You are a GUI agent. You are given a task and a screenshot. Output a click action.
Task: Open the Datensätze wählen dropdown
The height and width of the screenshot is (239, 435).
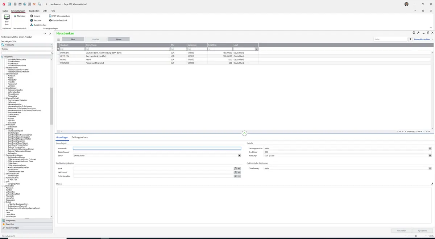pyautogui.click(x=423, y=39)
